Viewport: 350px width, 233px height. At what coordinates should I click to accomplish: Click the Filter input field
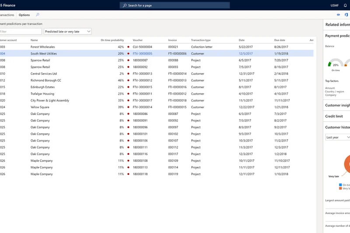(x=21, y=31)
